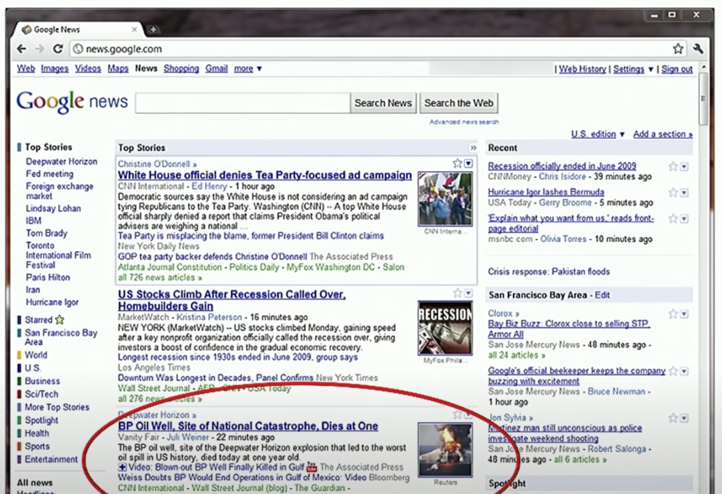Screen dimensions: 722x494
Task: Select Lindsay Lohan in the sidebar
Action: coord(53,209)
